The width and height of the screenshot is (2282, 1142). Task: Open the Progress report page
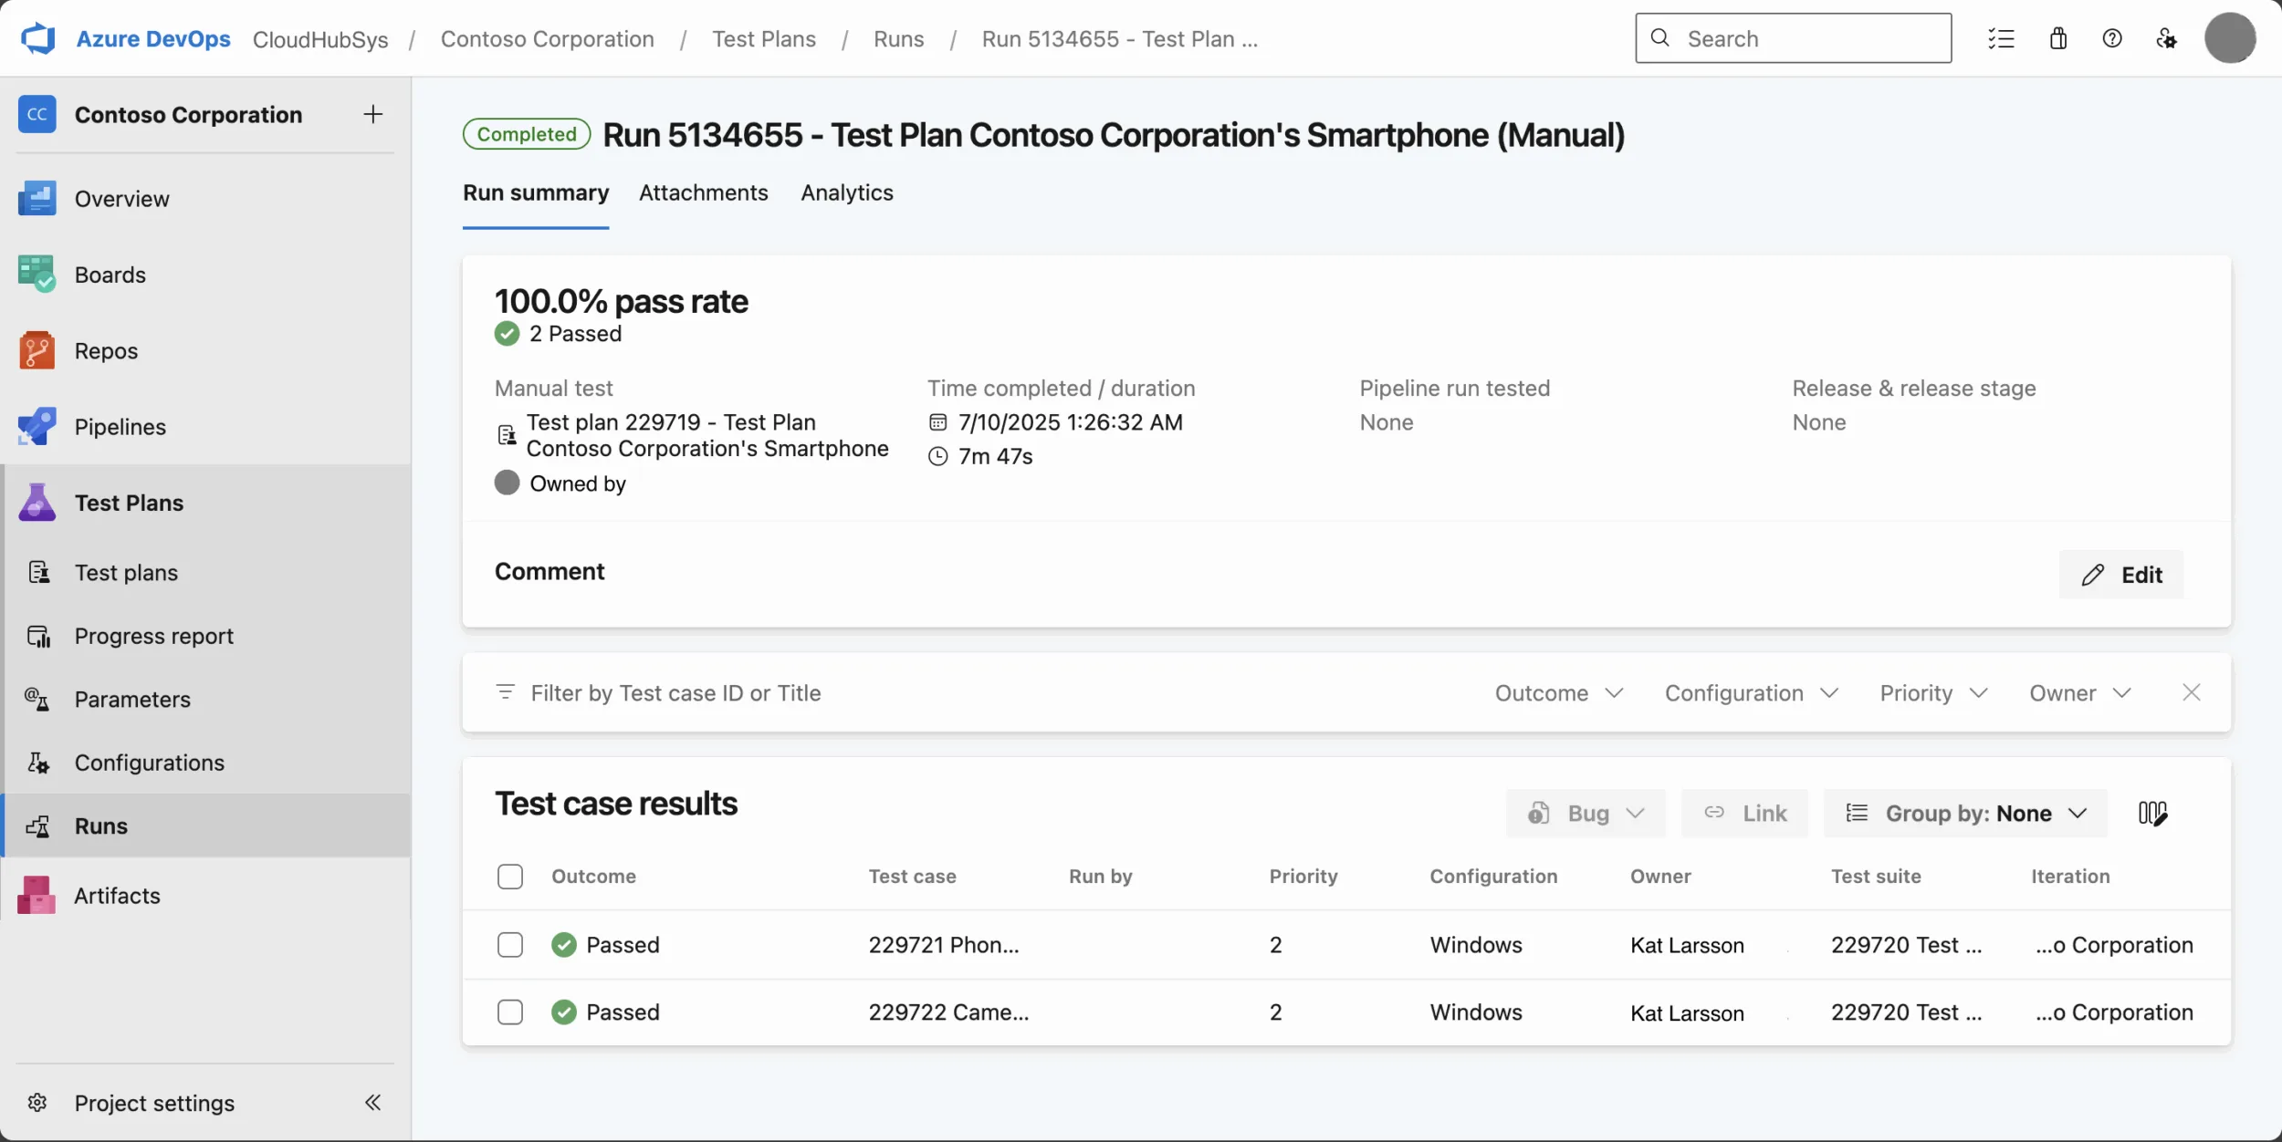coord(153,636)
